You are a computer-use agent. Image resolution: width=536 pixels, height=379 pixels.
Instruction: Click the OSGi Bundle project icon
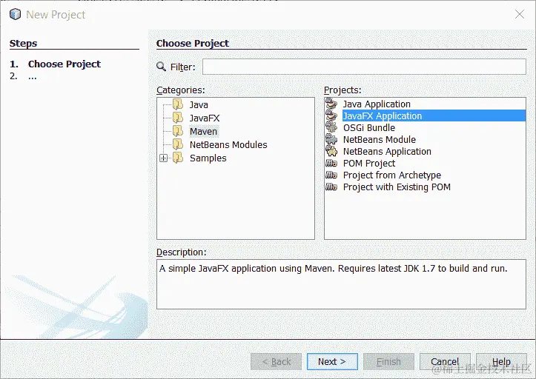pyautogui.click(x=331, y=127)
